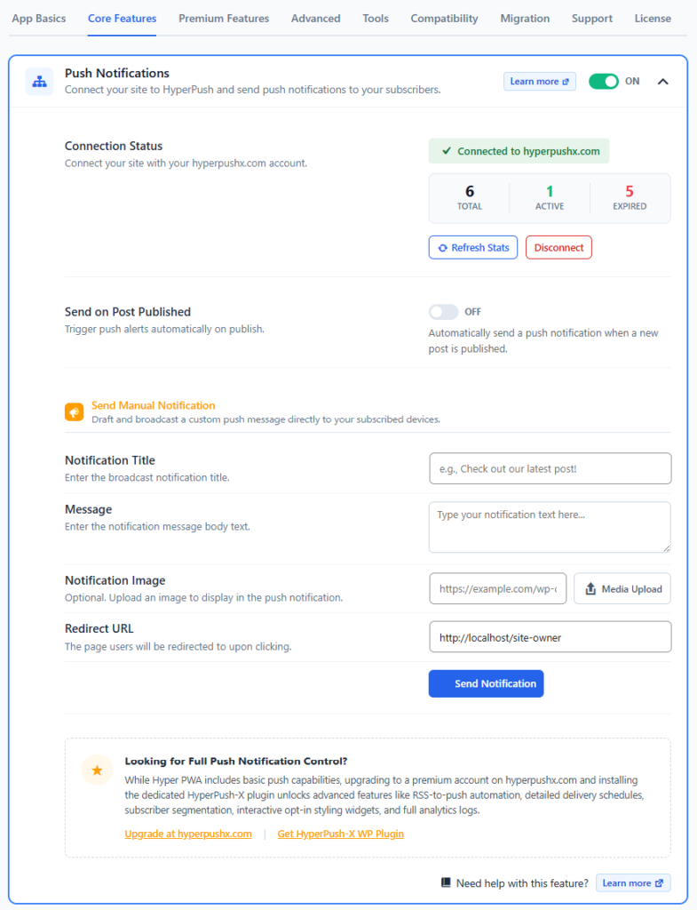Click the upload icon on Media Upload
Image resolution: width=697 pixels, height=910 pixels.
(x=590, y=589)
